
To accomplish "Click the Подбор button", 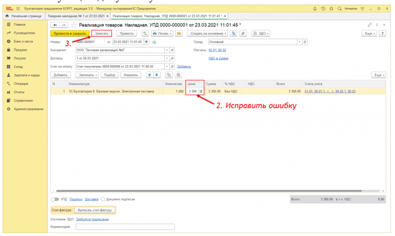I will [x=109, y=75].
